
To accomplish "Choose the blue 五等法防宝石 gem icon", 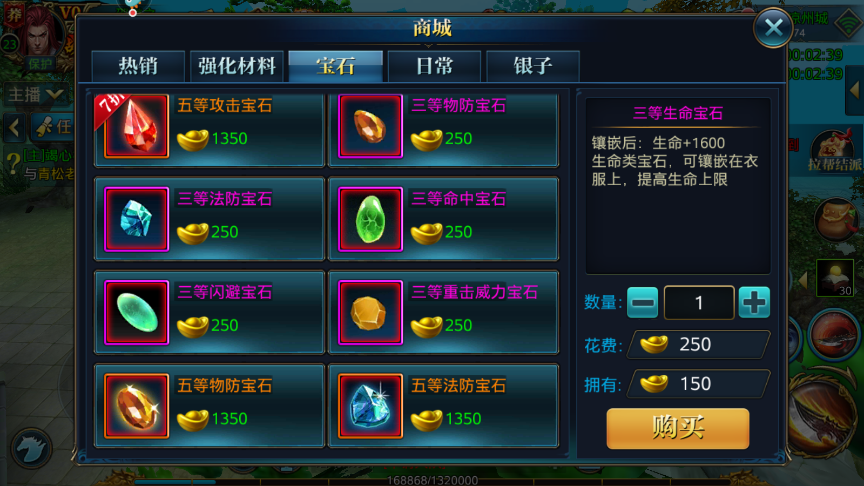I will point(370,406).
